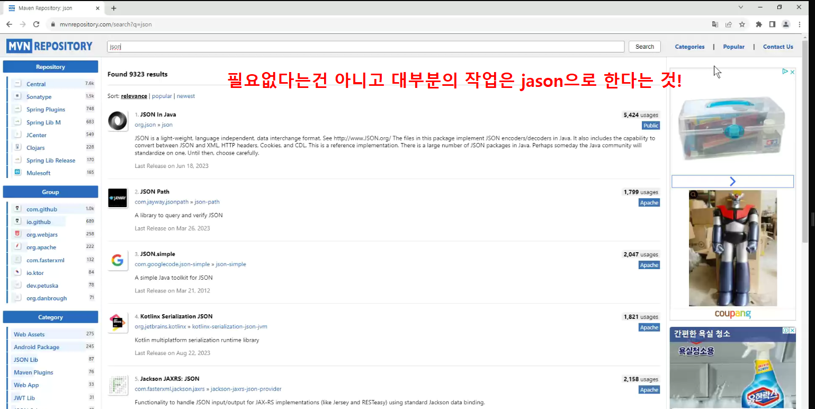Filter by Web Assets category

pyautogui.click(x=29, y=334)
